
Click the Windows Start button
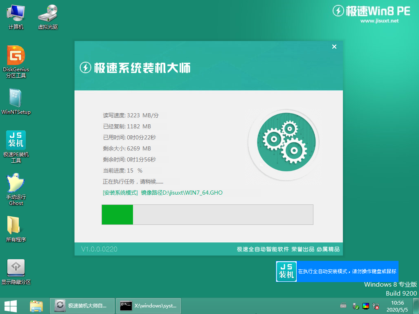tap(11, 306)
